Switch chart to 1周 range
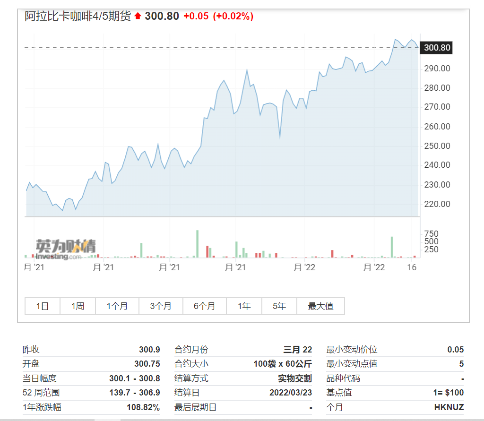 coord(78,306)
